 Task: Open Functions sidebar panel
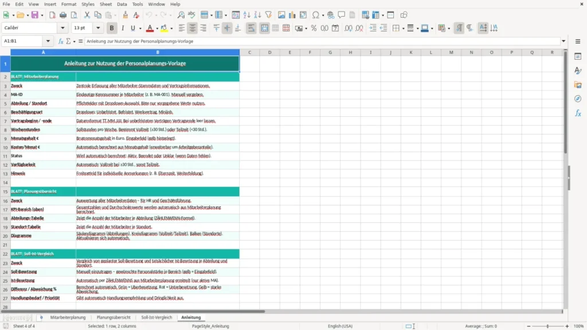[x=578, y=113]
